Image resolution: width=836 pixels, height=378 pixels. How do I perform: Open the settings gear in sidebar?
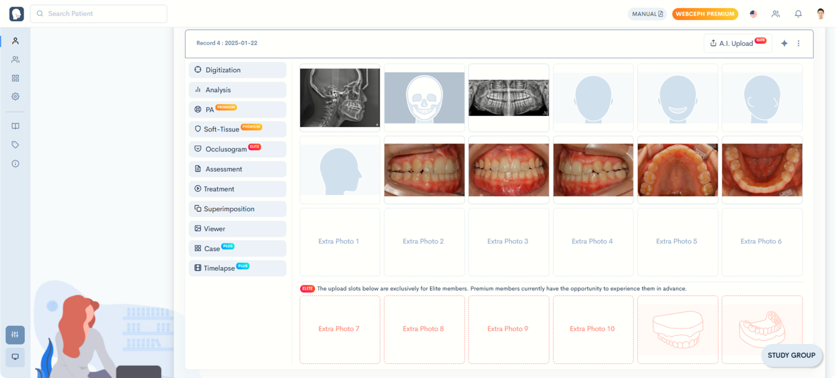click(15, 96)
